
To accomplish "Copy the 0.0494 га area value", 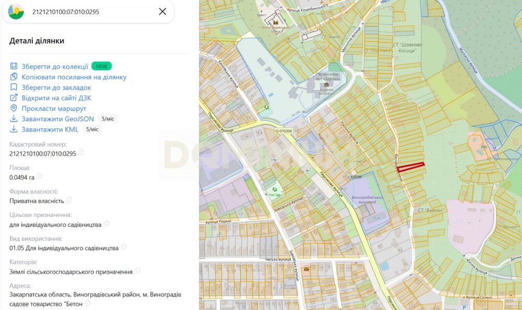I will click(x=39, y=176).
